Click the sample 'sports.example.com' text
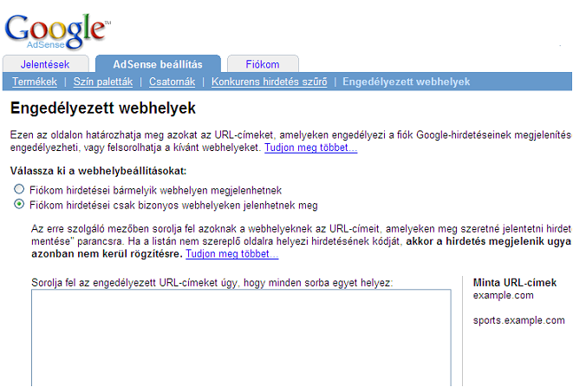This screenshot has height=387, width=573. (x=519, y=320)
